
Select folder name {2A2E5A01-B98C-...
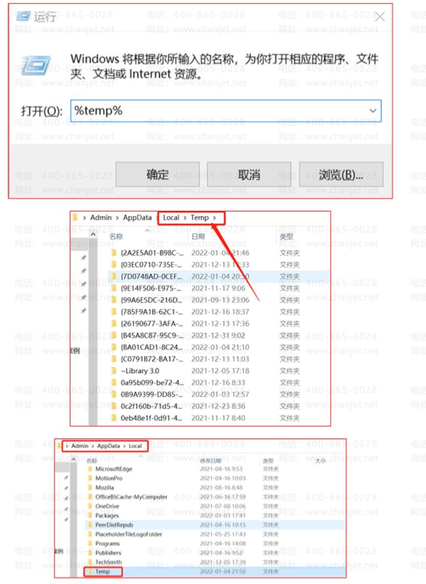click(x=152, y=253)
